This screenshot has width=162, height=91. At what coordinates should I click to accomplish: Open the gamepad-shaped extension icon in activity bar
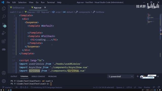click(x=4, y=50)
